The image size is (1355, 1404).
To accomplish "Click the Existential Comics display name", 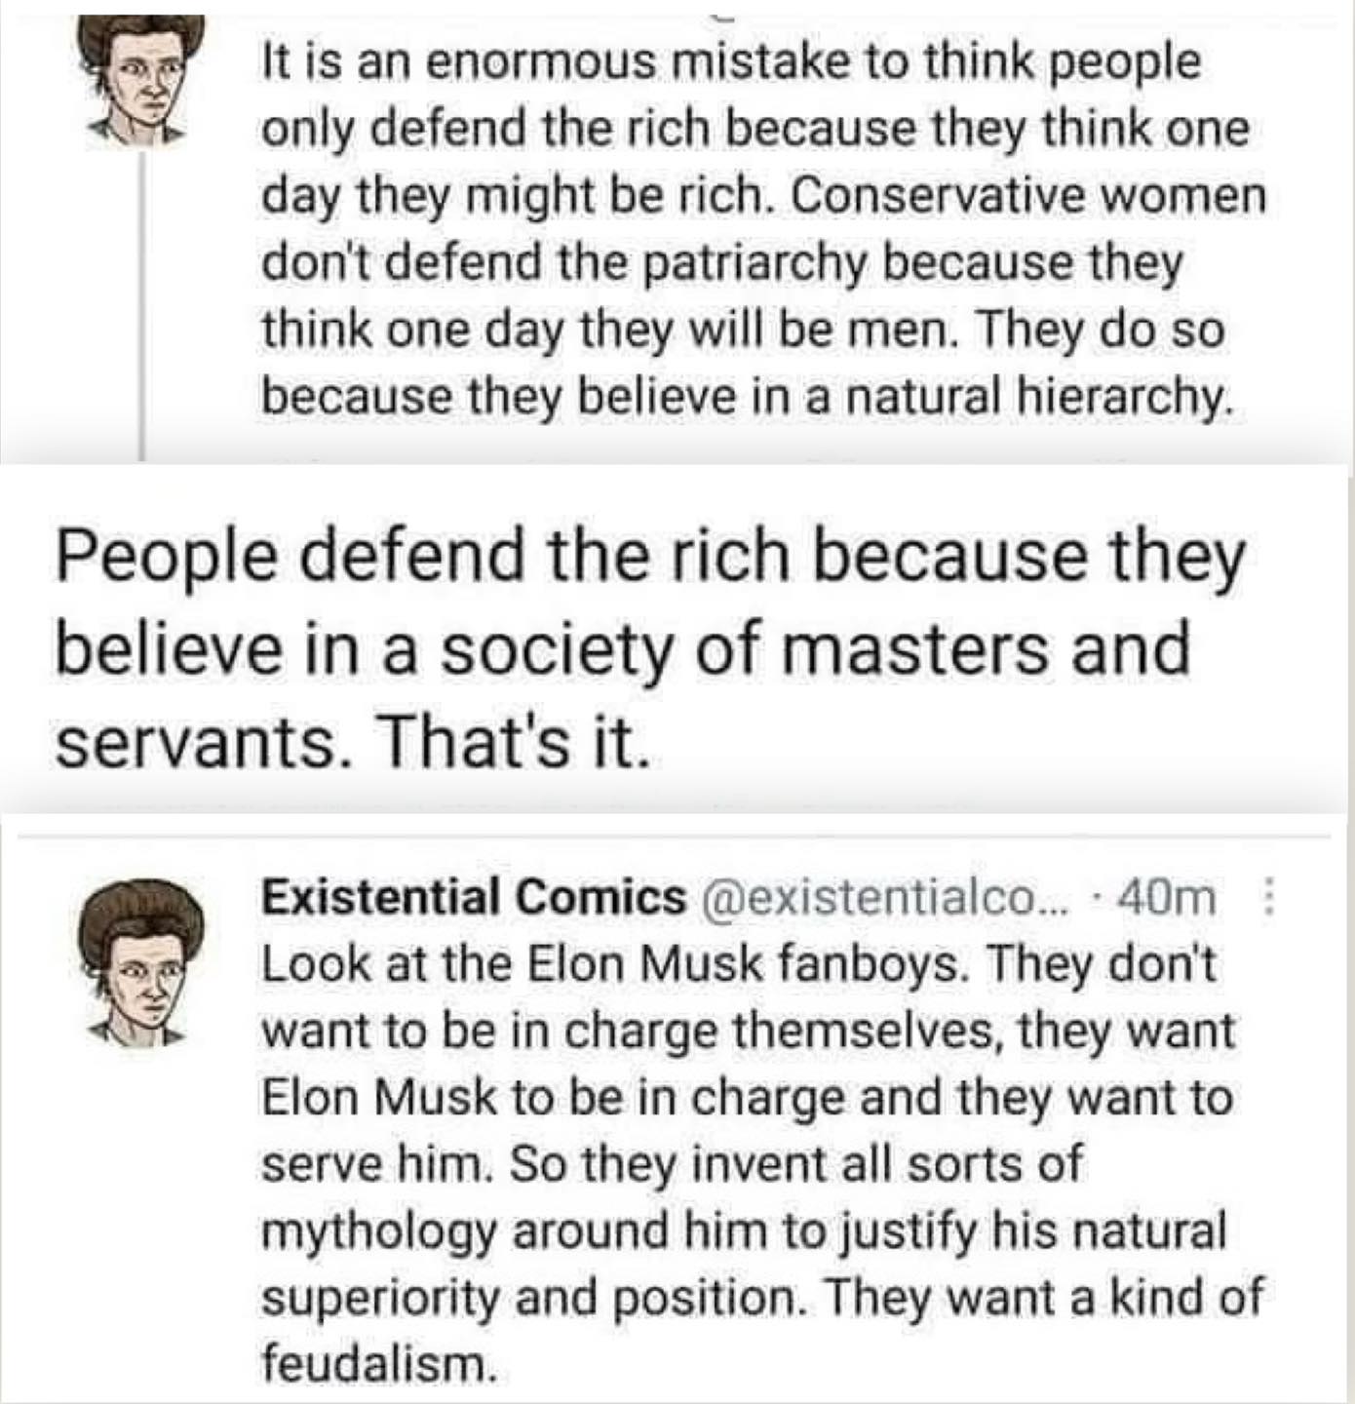I will pyautogui.click(x=474, y=898).
